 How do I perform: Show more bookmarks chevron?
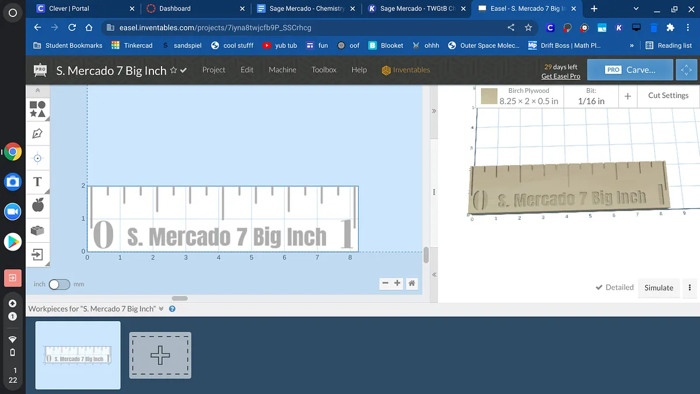(x=632, y=46)
